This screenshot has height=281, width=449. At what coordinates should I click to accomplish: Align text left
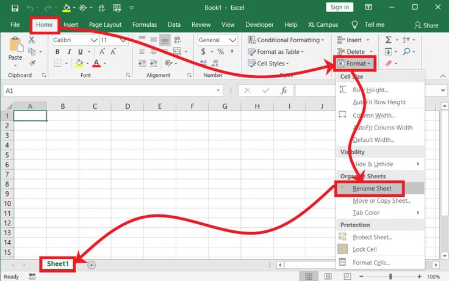pos(142,51)
